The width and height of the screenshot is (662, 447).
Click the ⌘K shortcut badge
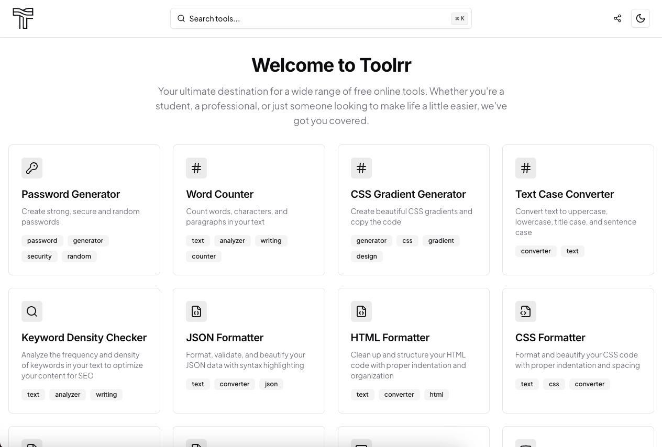point(459,18)
